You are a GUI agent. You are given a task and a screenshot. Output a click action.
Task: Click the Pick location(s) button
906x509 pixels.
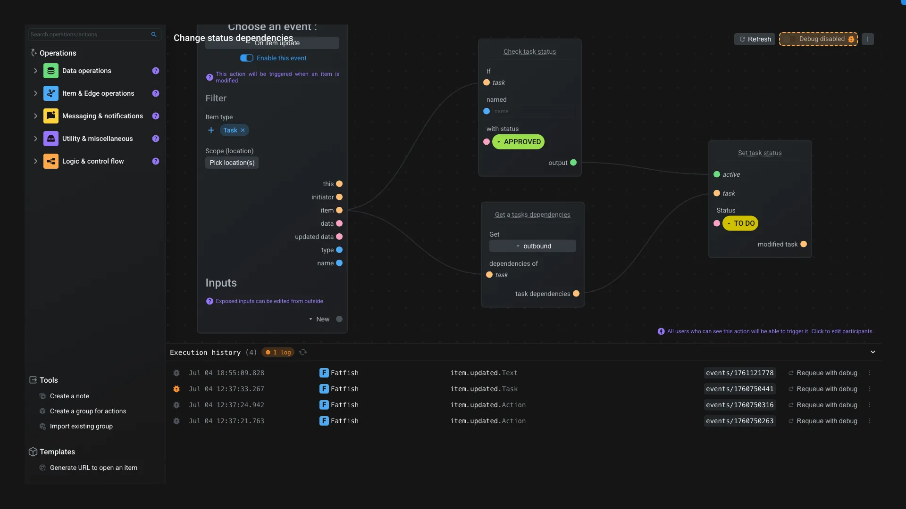pos(232,163)
